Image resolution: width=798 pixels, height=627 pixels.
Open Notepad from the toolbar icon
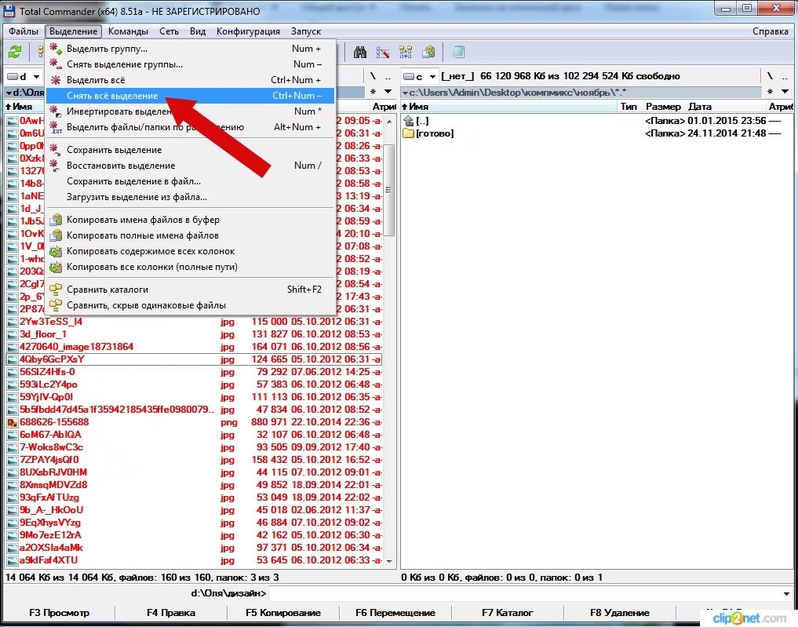coord(458,52)
